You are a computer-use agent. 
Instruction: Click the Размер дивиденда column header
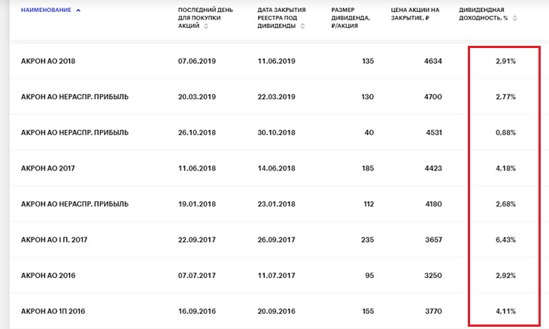(x=350, y=18)
